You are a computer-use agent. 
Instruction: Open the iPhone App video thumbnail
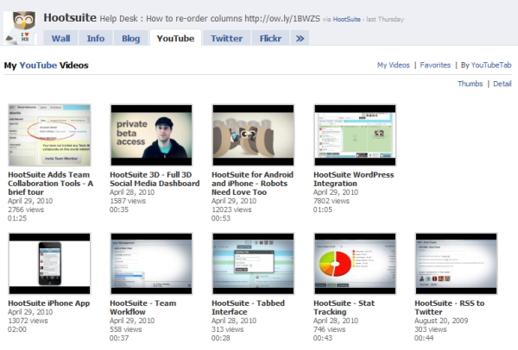coord(49,264)
